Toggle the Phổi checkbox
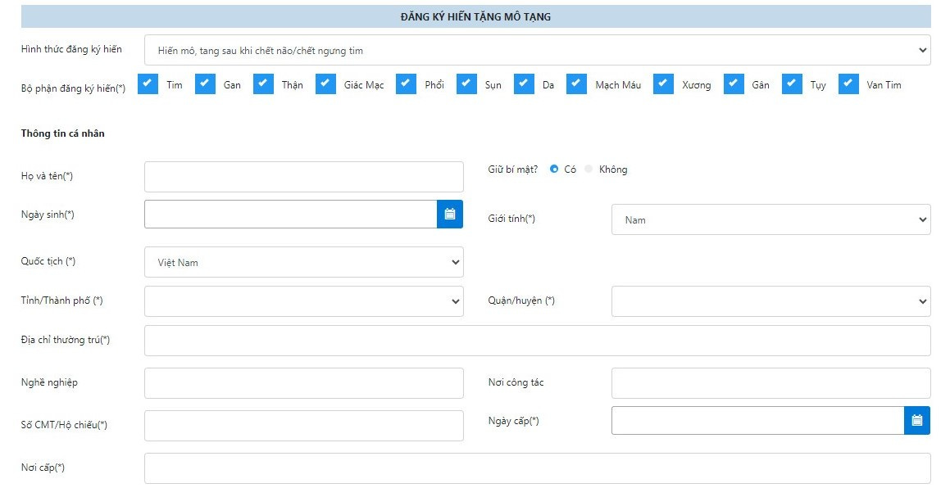The height and width of the screenshot is (488, 950). click(407, 84)
